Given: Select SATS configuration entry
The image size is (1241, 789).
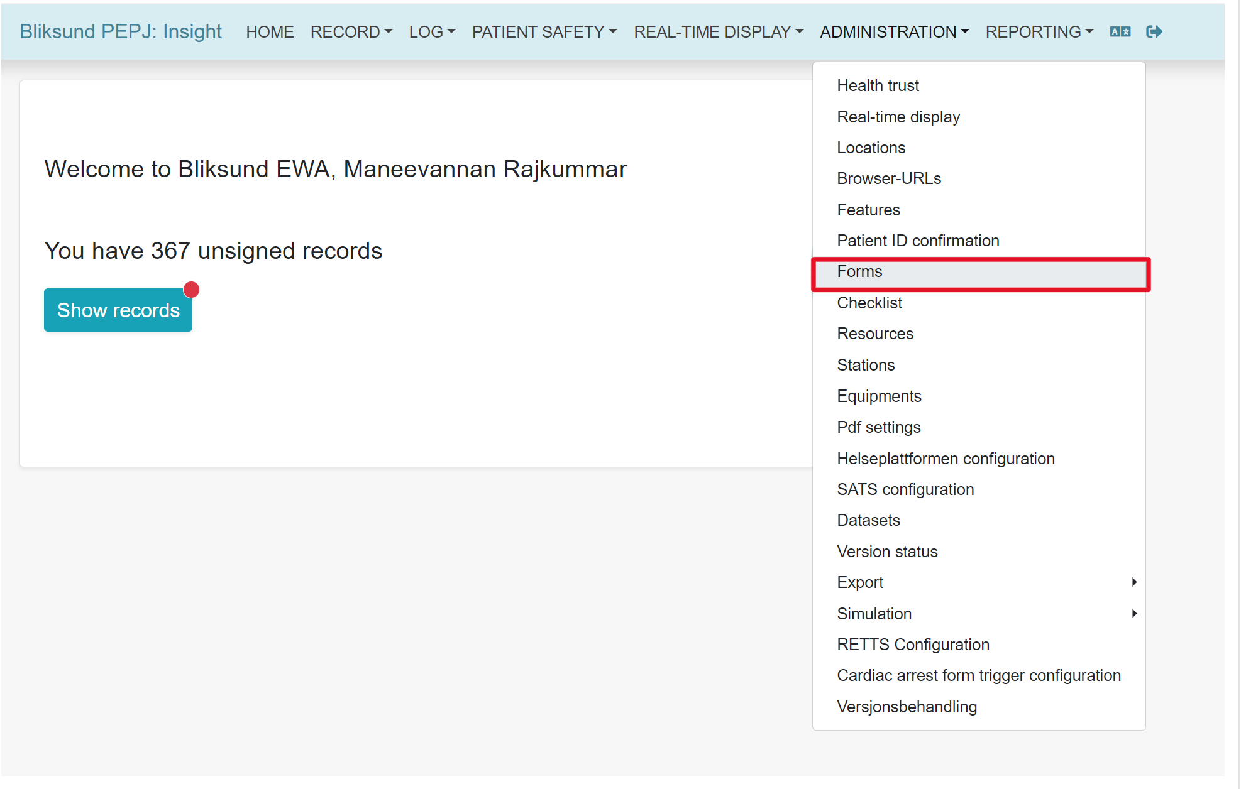Looking at the screenshot, I should [x=979, y=489].
